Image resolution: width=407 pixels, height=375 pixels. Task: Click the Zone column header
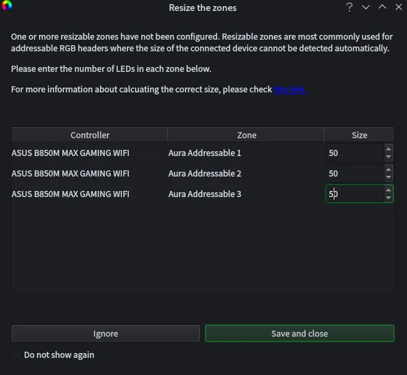[247, 135]
